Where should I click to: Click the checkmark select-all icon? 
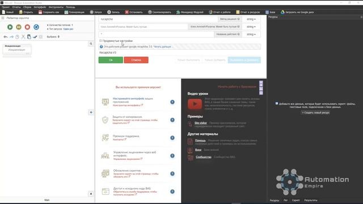35,37
